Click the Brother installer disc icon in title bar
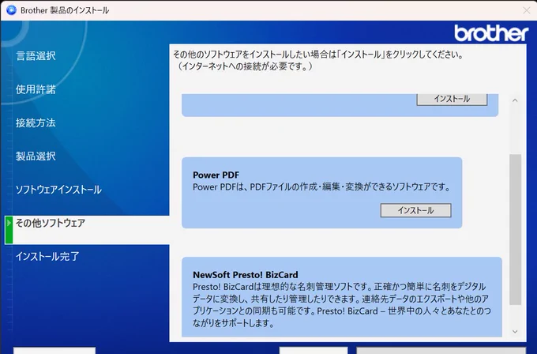Screen dimensions: 537x354 pyautogui.click(x=11, y=10)
